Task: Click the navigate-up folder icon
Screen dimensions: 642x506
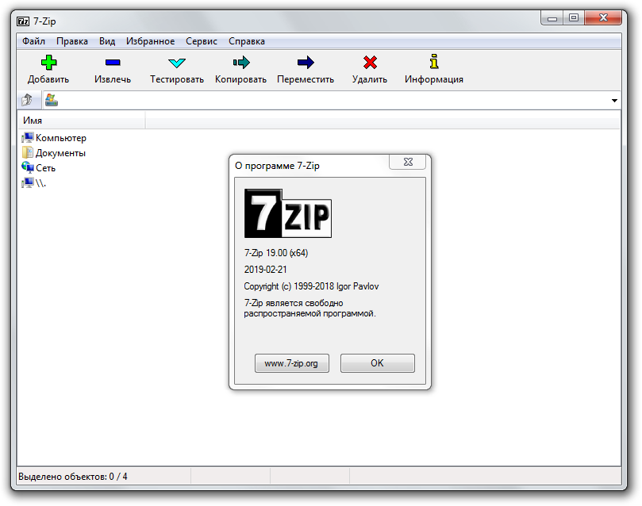Action: [x=28, y=100]
